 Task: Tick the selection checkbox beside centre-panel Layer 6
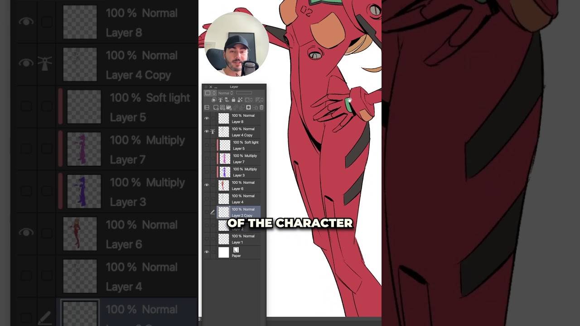click(213, 185)
